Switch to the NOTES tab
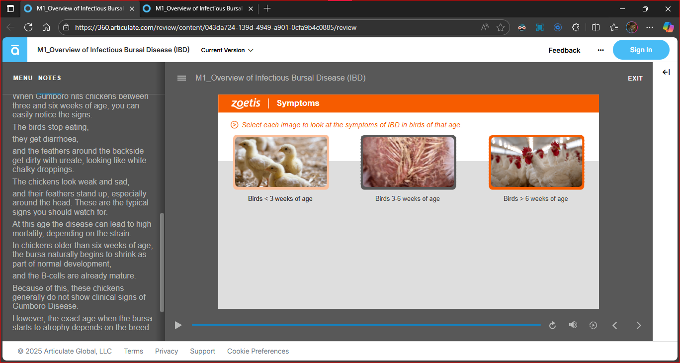This screenshot has height=363, width=680. 50,78
